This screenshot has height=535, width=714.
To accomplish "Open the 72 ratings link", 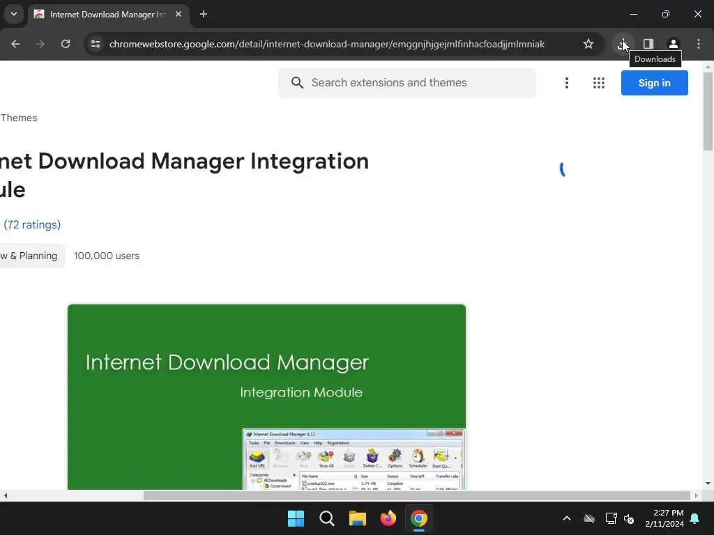I will (x=32, y=225).
